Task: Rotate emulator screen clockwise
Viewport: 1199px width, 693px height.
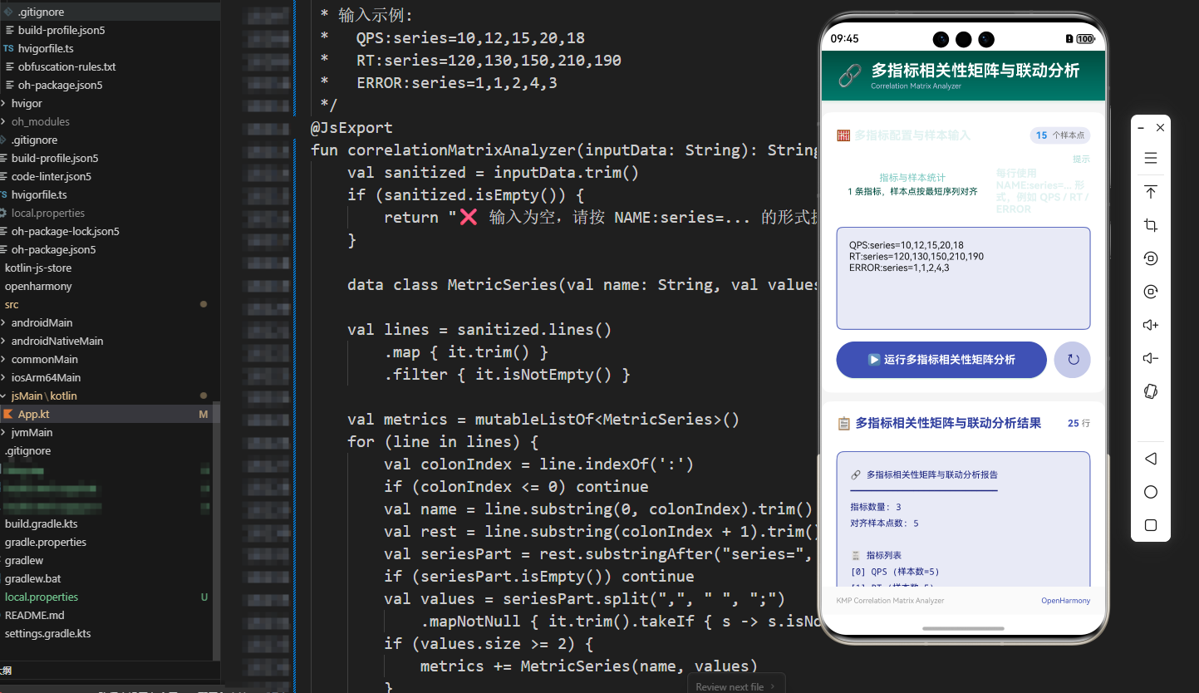Action: [1151, 292]
